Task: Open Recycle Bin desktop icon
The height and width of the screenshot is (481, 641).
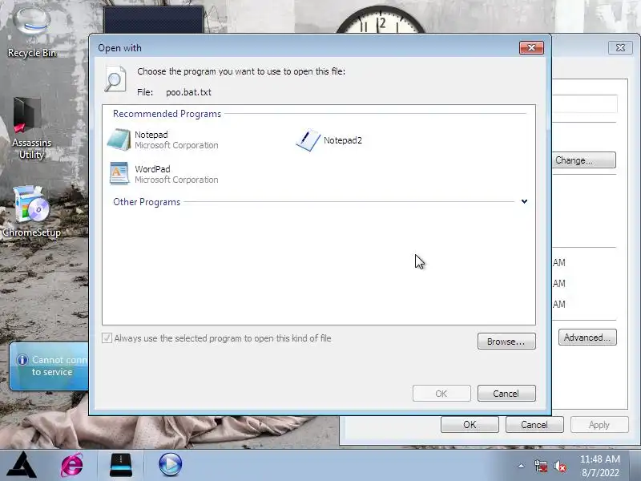Action: [32, 30]
